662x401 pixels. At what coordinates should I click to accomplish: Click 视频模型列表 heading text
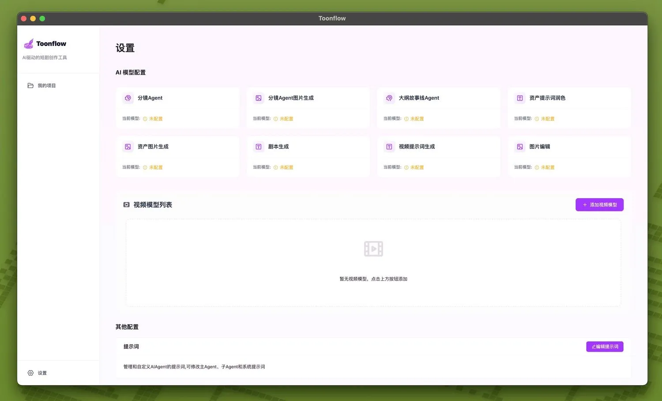click(153, 204)
